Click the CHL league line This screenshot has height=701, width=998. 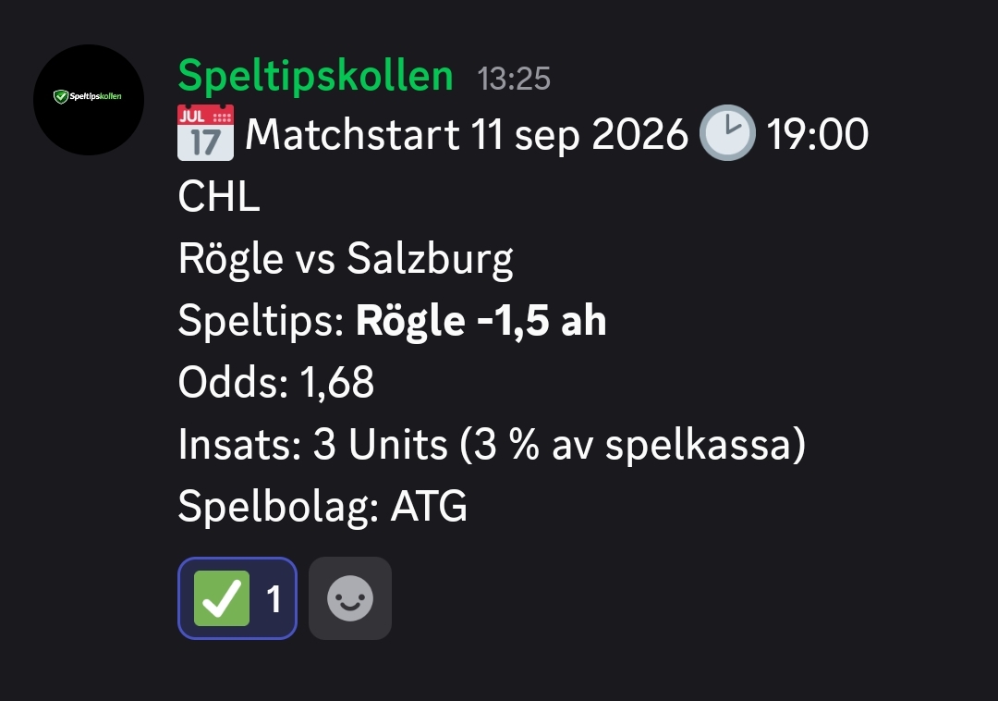coord(219,196)
